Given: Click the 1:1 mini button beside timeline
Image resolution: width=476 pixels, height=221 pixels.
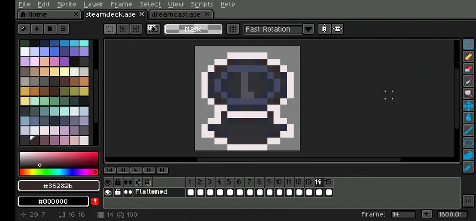Looking at the screenshot, I should click(469, 201).
